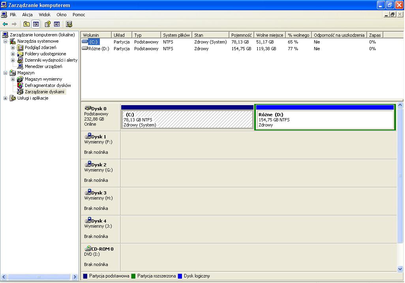Sort by the Pojemność column header
This screenshot has width=405, height=283.
pyautogui.click(x=241, y=35)
